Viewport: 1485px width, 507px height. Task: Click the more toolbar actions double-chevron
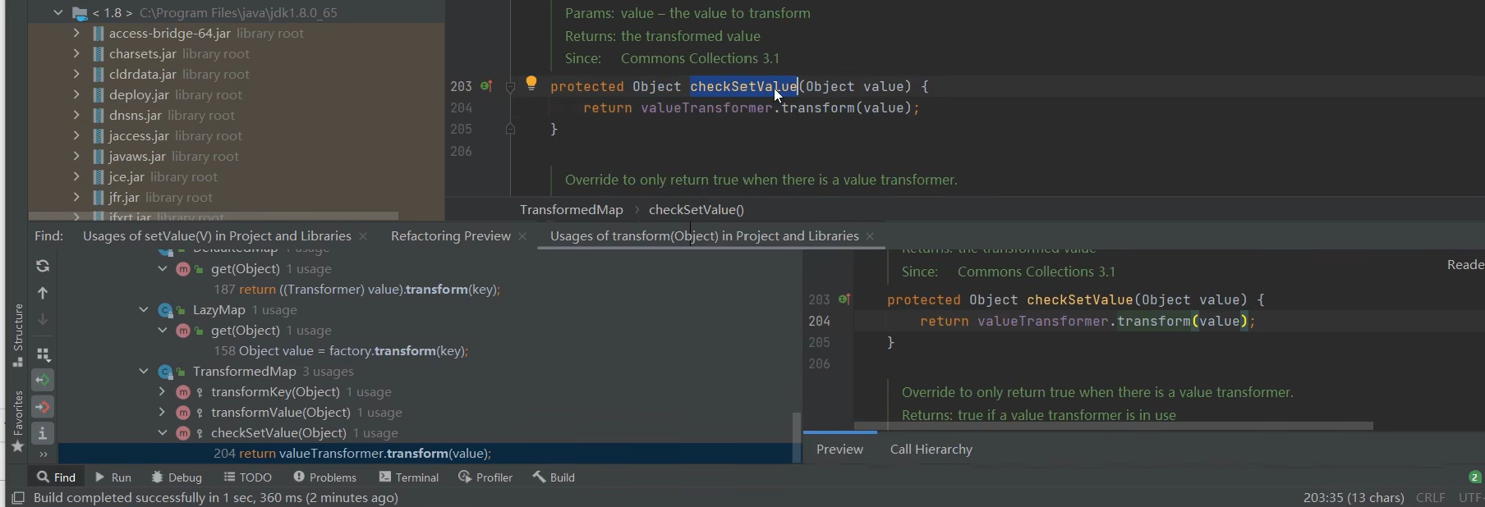coord(43,454)
